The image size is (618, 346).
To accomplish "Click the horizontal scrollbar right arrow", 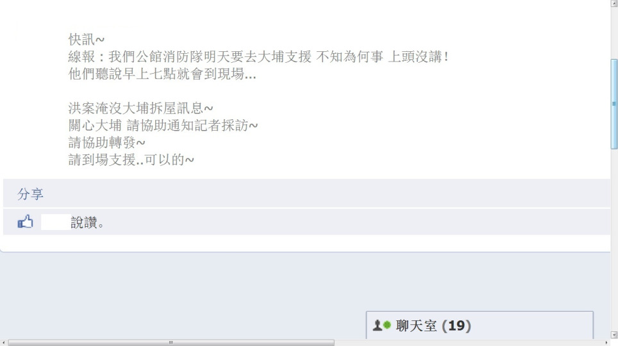I will (606, 342).
